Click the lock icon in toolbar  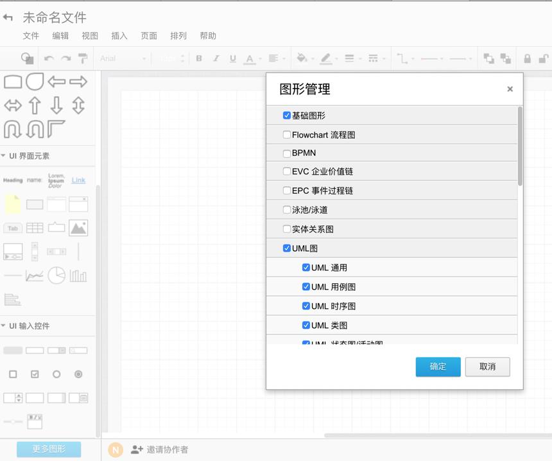(x=528, y=58)
